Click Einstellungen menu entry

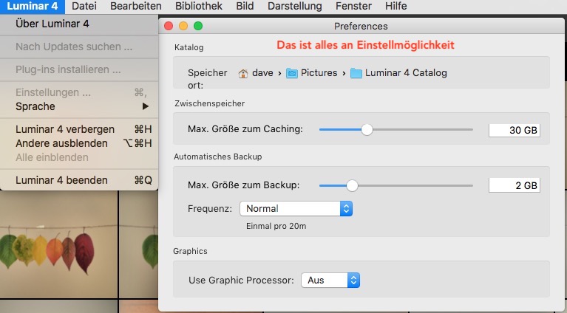pyautogui.click(x=79, y=92)
